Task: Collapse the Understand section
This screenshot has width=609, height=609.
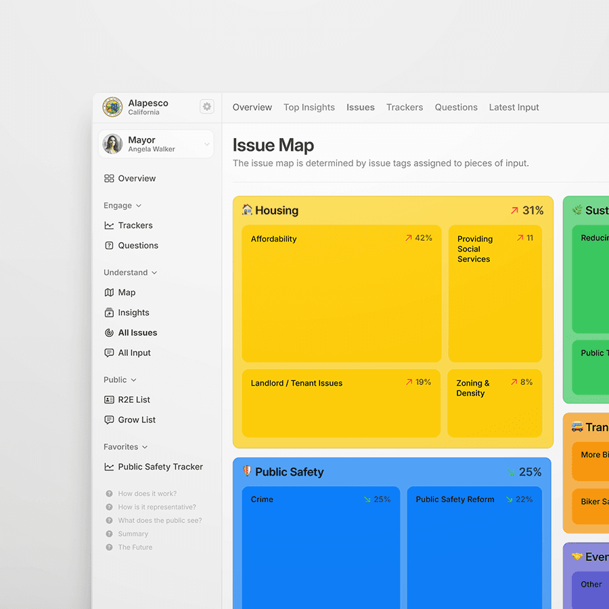Action: (130, 273)
